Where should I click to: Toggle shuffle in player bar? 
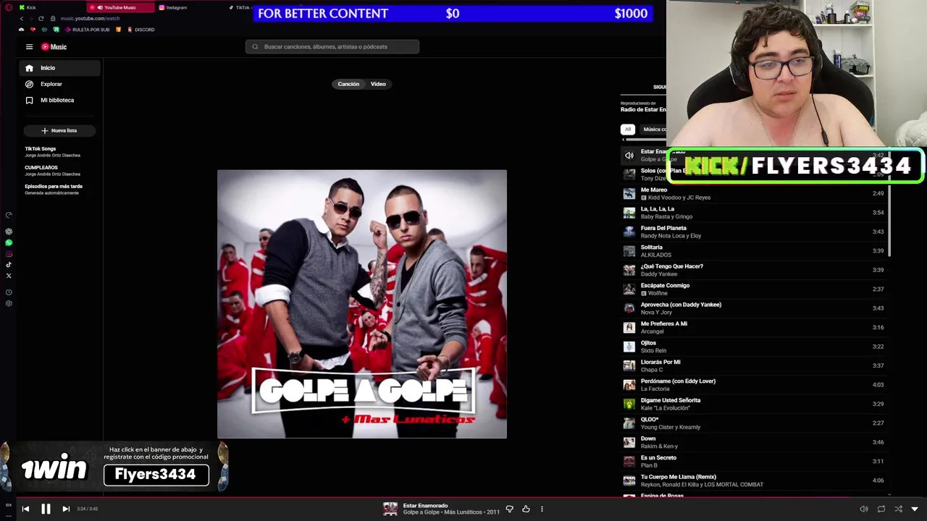[899, 509]
